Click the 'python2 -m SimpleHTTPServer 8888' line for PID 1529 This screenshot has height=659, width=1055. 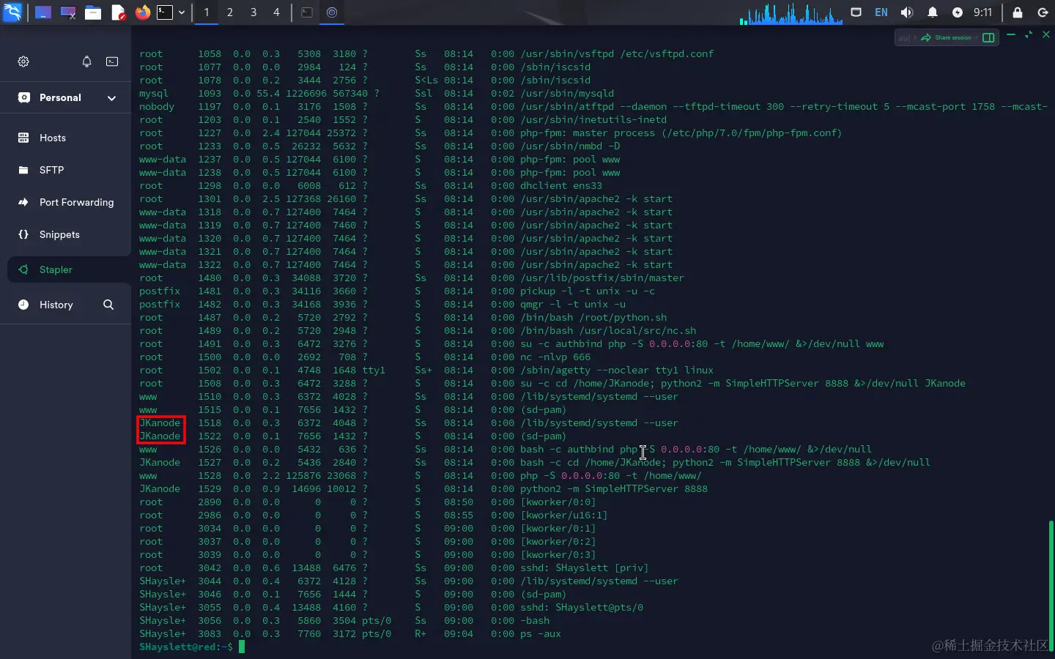[x=614, y=489]
